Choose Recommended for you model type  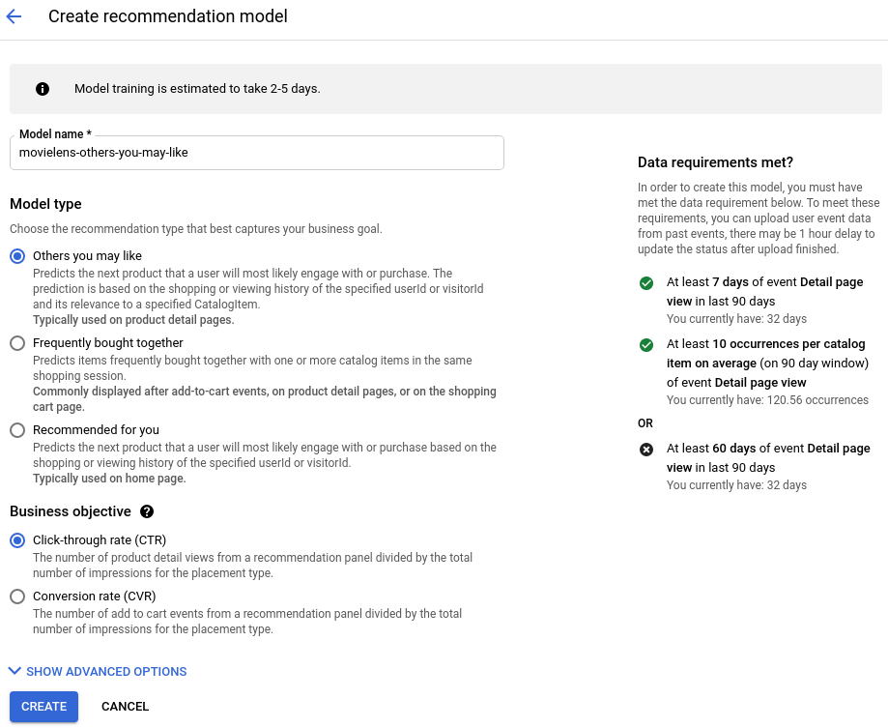(x=17, y=430)
